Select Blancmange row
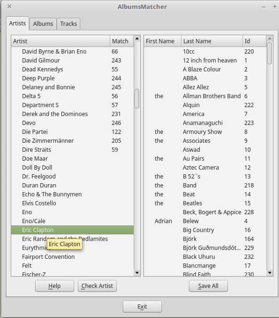Image resolution: width=279 pixels, height=318 pixels. tap(205, 266)
